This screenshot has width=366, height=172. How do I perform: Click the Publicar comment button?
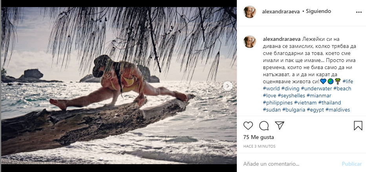(351, 164)
